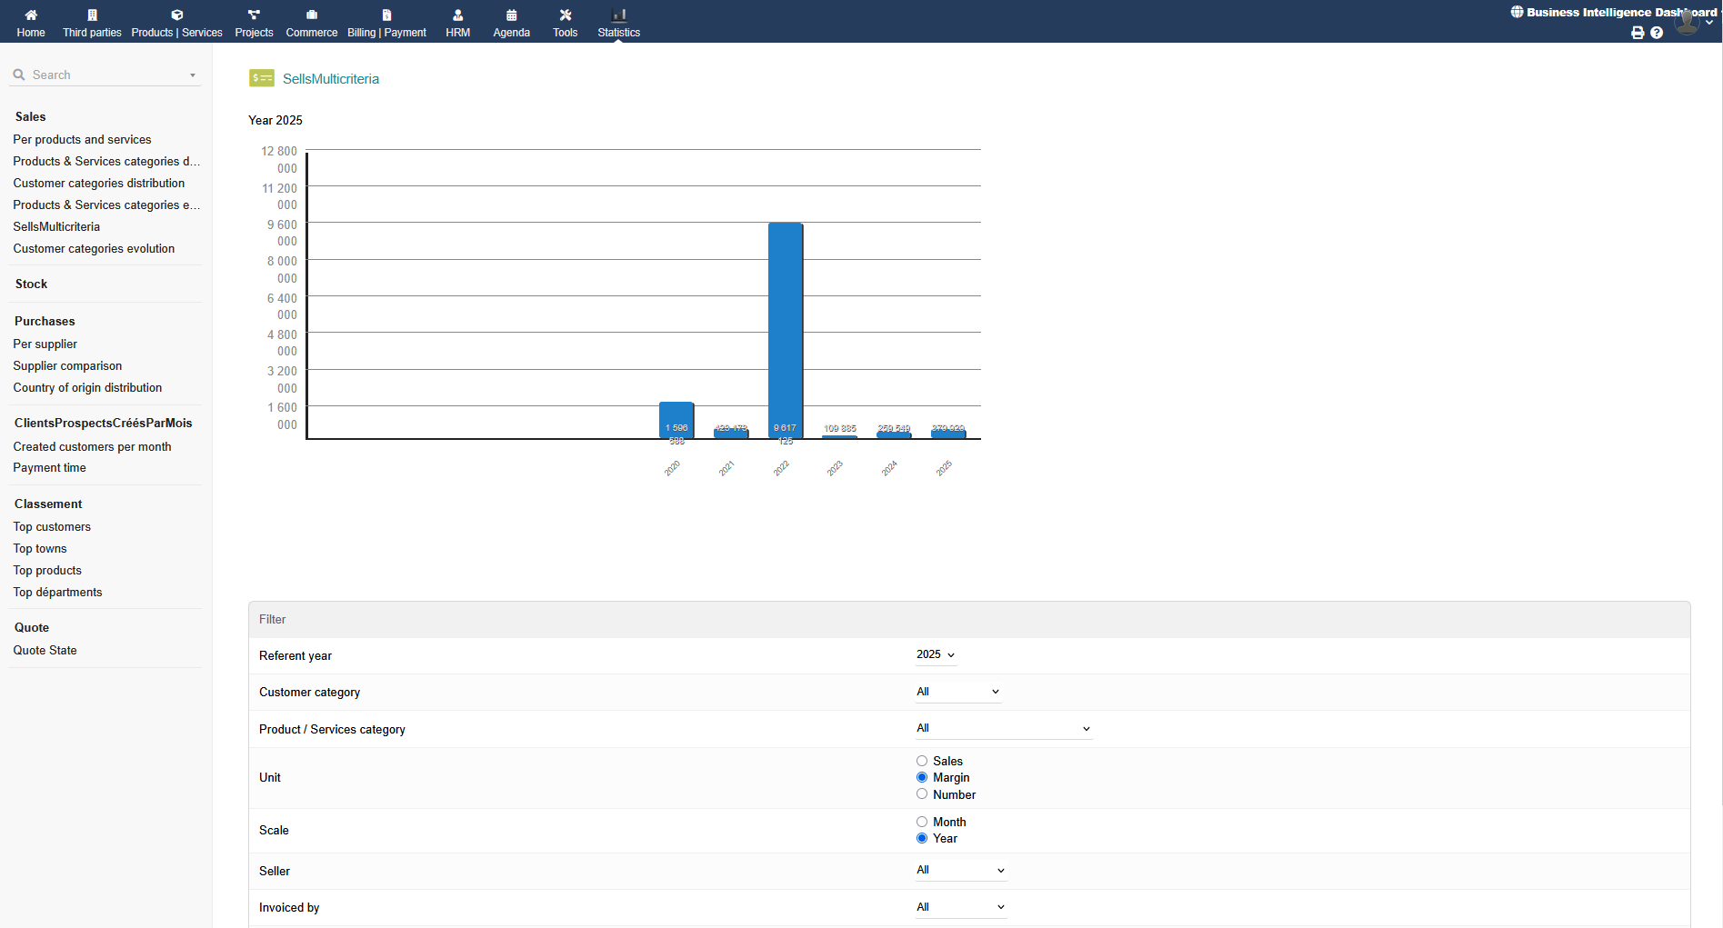Viewport: 1723px width, 928px height.
Task: Open the Agenda calendar icon
Action: [511, 15]
